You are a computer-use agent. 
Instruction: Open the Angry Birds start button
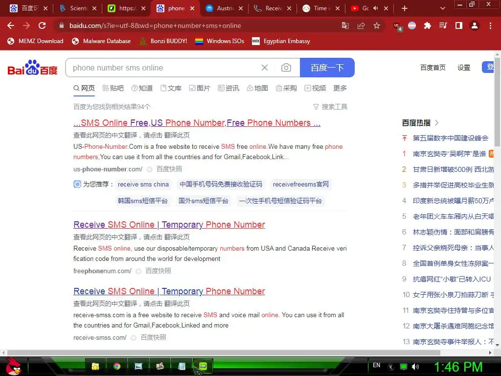coord(13,366)
